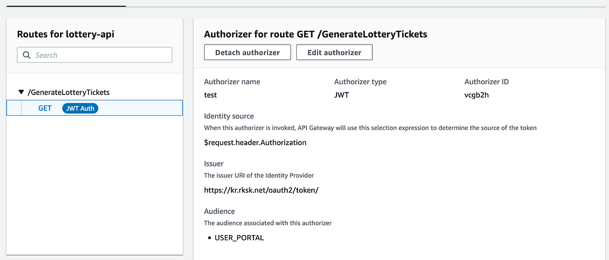Click the authorizer type value JWT
Viewport: 609px width, 260px height.
(341, 95)
